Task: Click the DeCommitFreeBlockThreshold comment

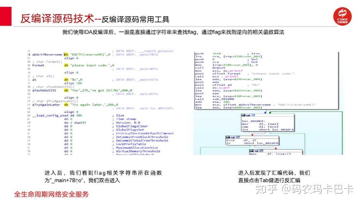Action: [142, 137]
